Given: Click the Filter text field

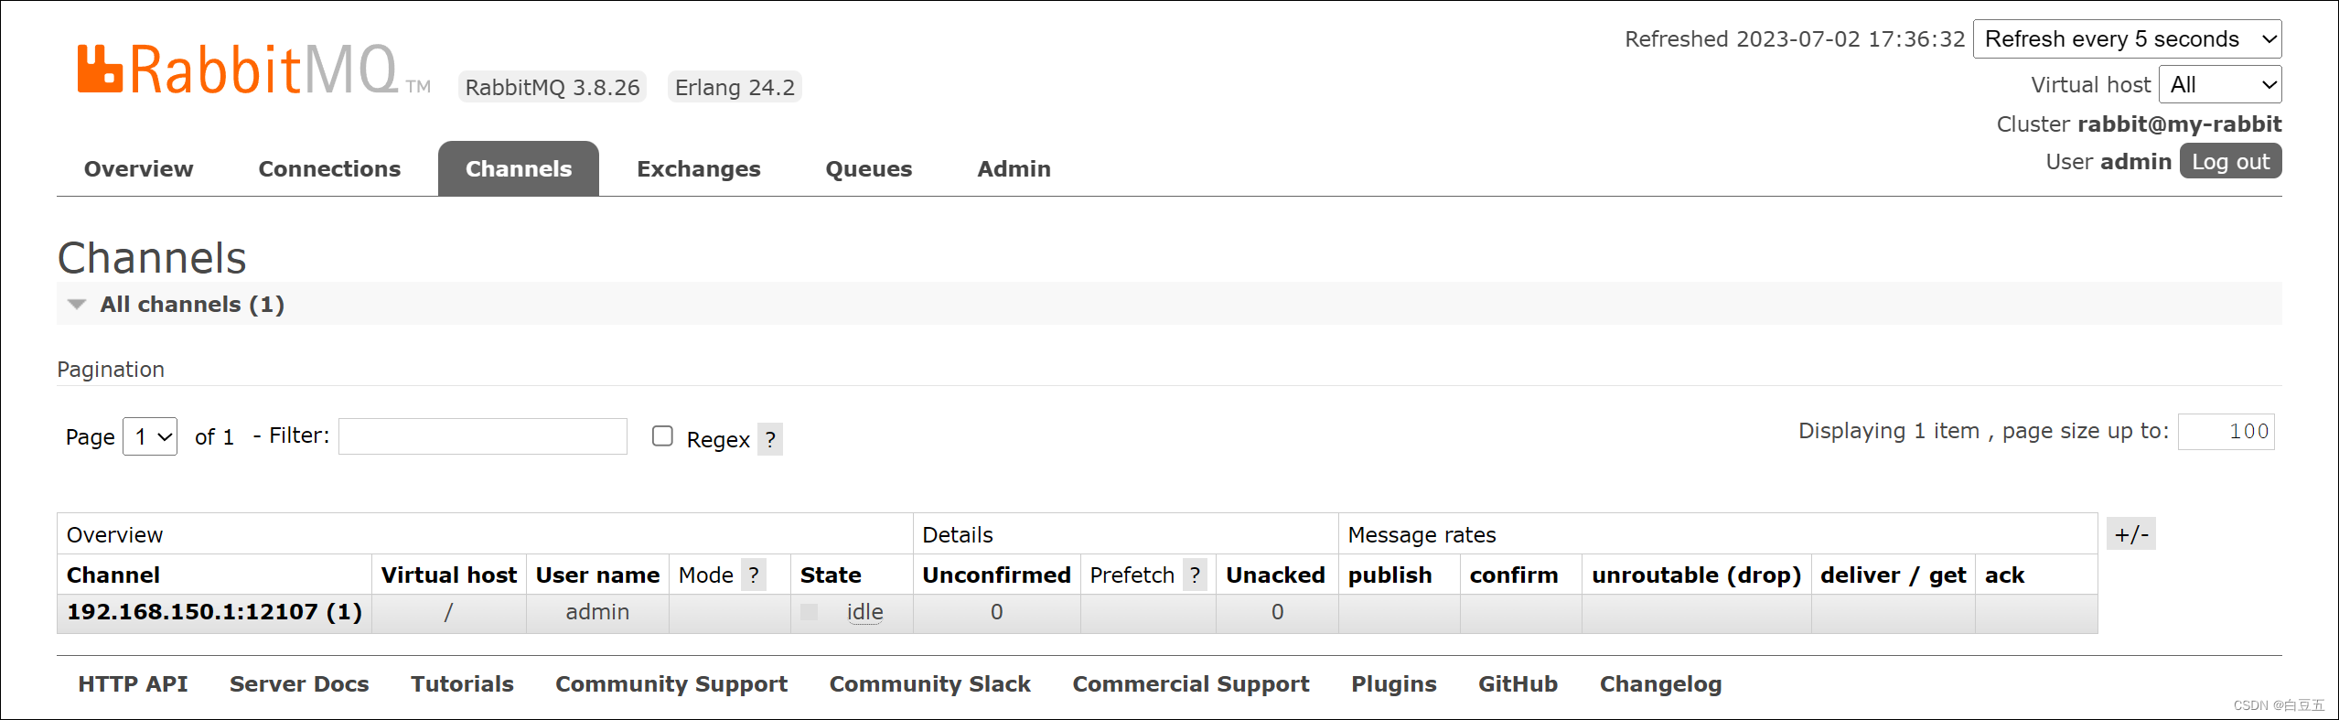Looking at the screenshot, I should coord(483,436).
